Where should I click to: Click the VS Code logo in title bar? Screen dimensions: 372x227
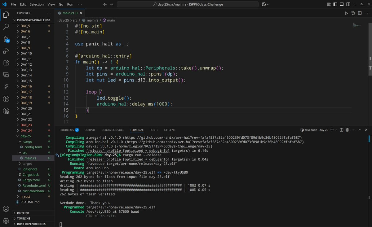coord(4,4)
